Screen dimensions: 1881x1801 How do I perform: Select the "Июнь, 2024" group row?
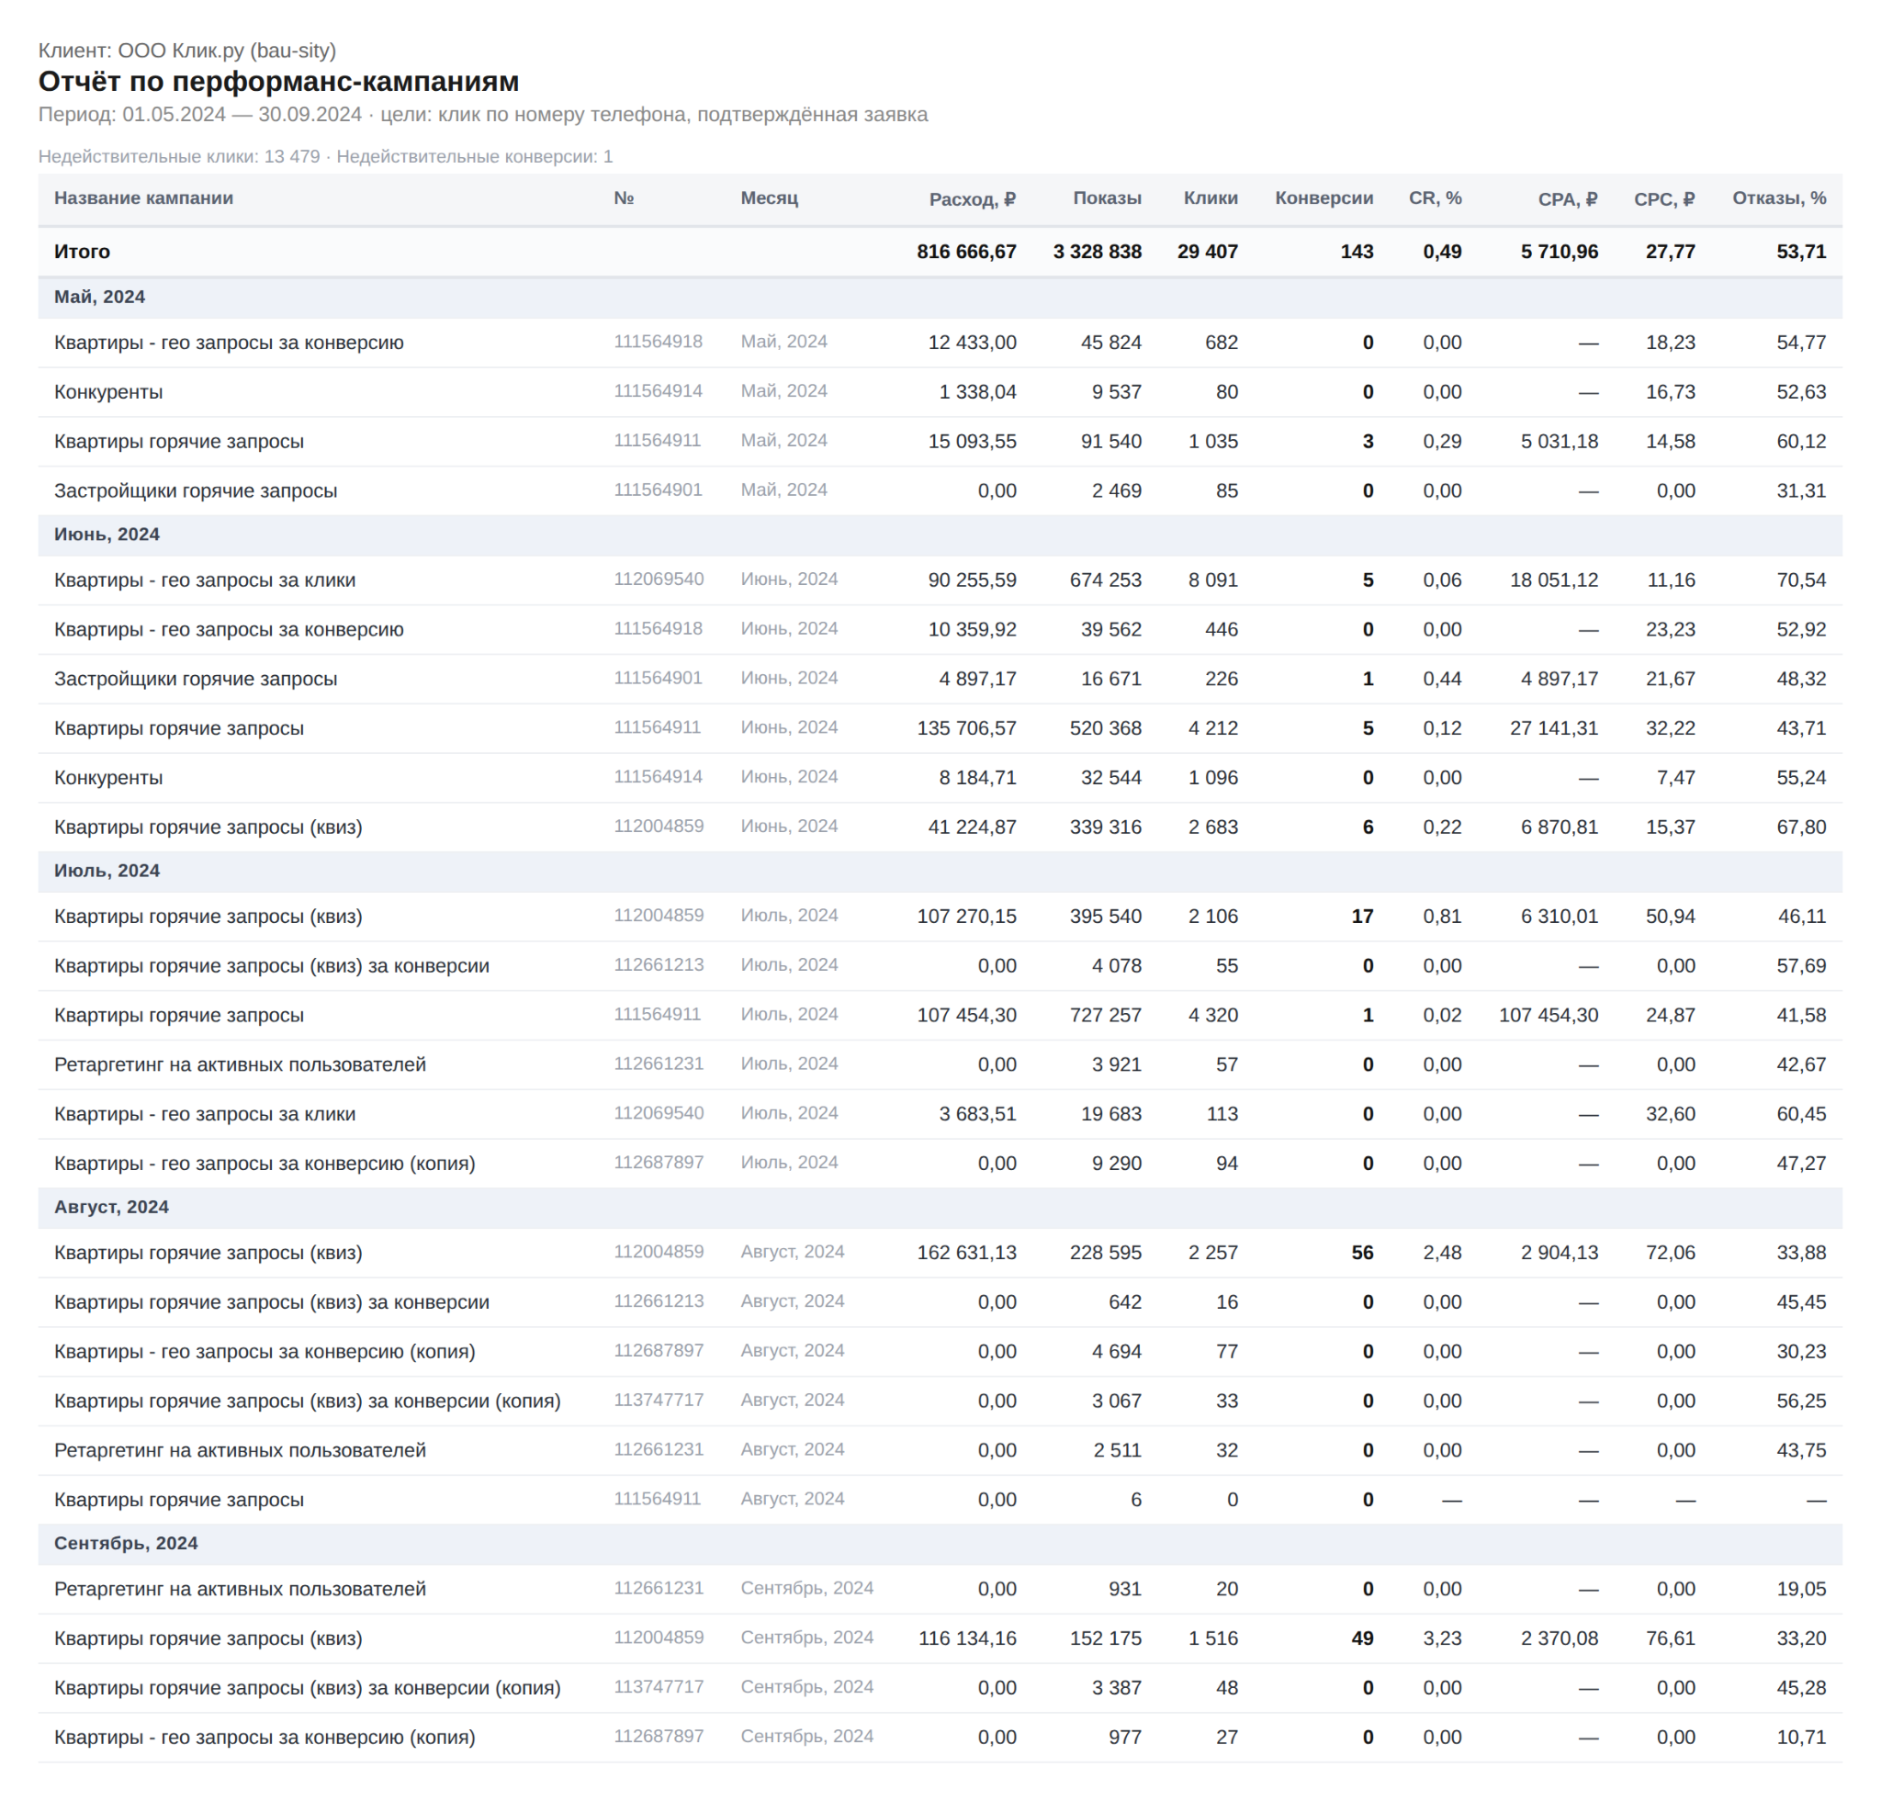pyautogui.click(x=940, y=535)
